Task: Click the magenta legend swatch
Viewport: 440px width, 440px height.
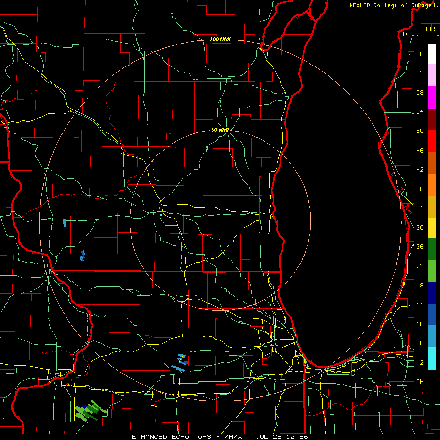Action: [432, 97]
